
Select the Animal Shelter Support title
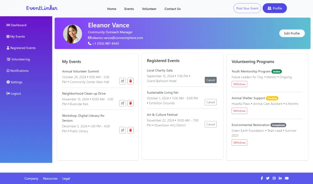click(248, 98)
